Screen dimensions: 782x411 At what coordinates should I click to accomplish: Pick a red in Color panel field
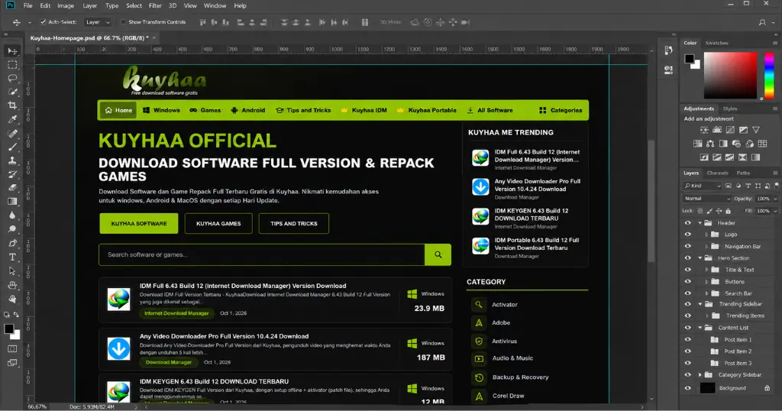(729, 75)
